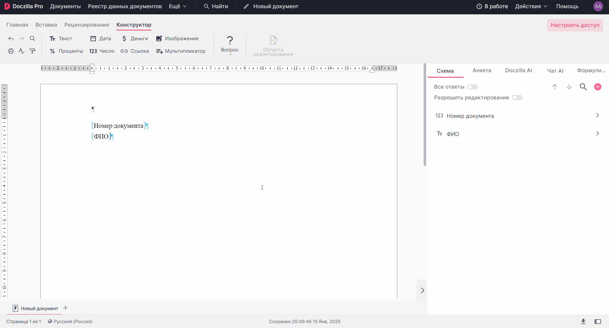Image resolution: width=609 pixels, height=328 pixels.
Task: Insert a Date field
Action: pyautogui.click(x=101, y=38)
